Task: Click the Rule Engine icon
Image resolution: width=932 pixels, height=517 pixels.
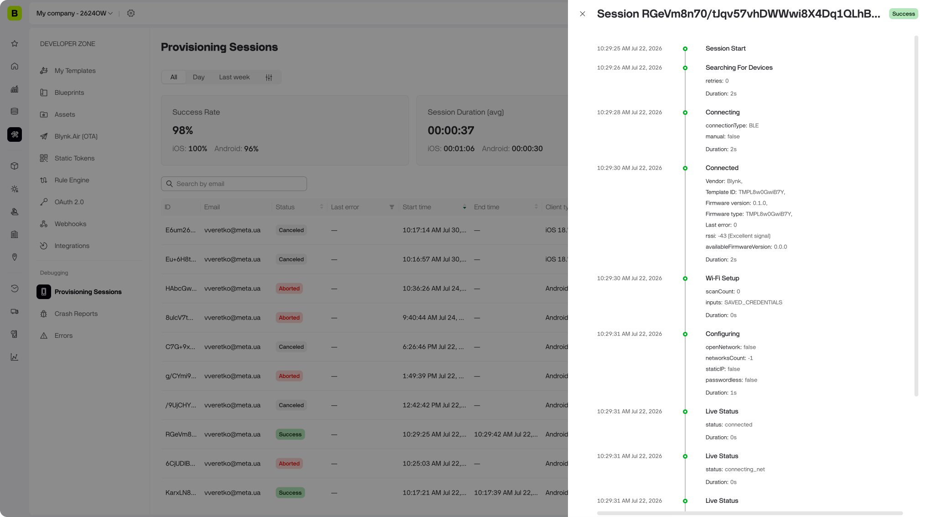Action: pyautogui.click(x=44, y=180)
